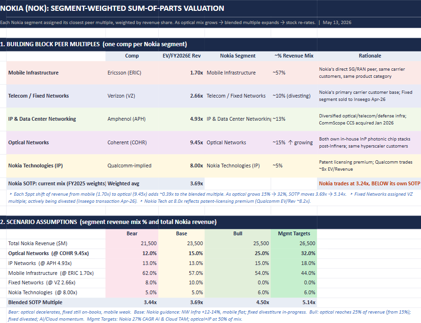
Task: Click the blue note 'Each 5ppt shift of revenue'
Action: click(x=210, y=198)
